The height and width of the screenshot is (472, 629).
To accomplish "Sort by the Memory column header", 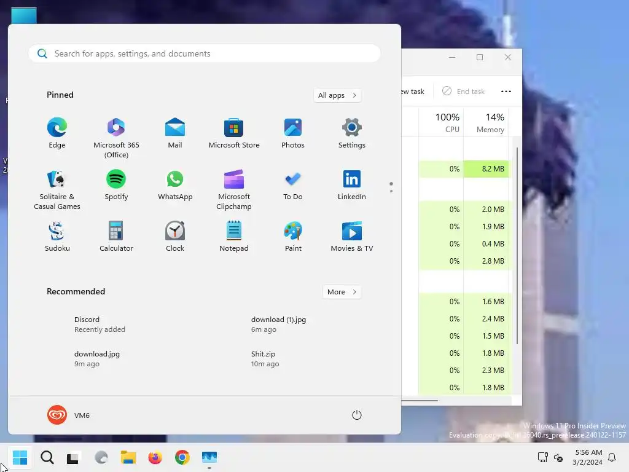I will point(486,122).
